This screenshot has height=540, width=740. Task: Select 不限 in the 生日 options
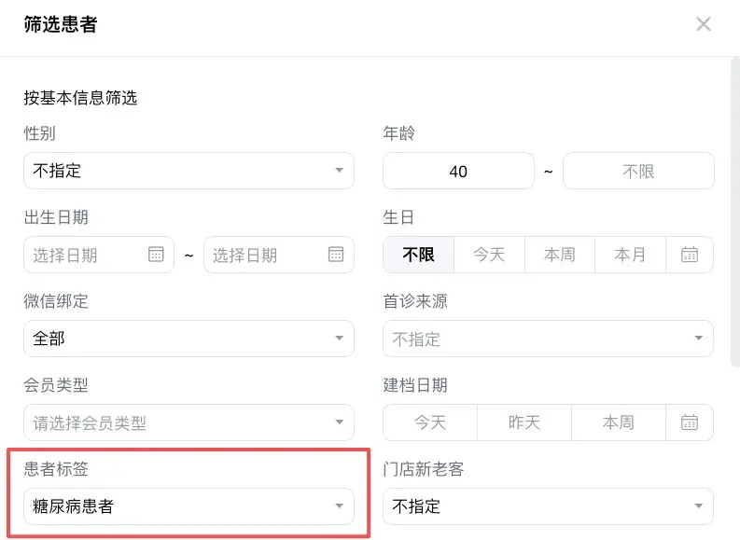click(x=419, y=255)
